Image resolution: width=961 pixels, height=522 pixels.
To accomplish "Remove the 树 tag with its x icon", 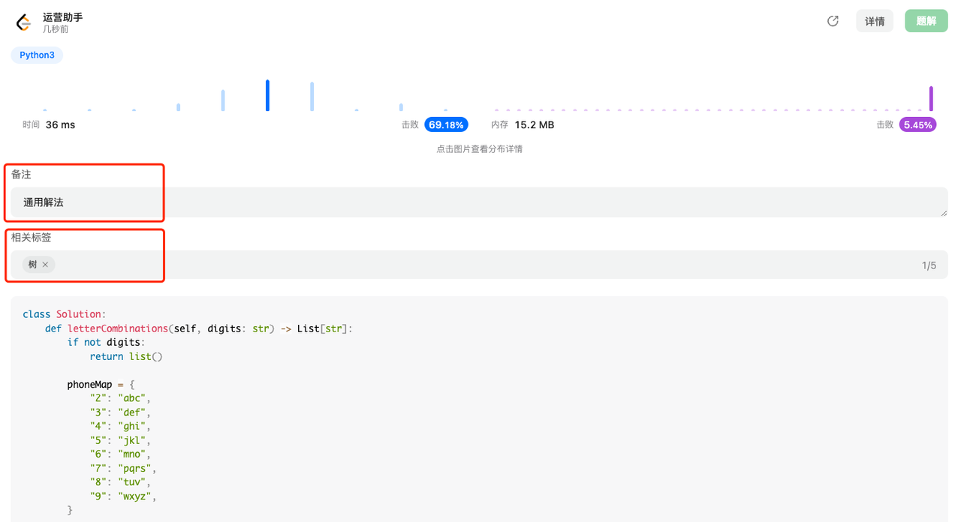I will pos(45,265).
